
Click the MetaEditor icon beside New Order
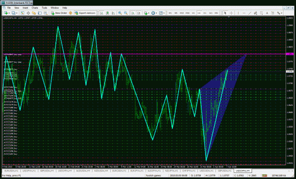pyautogui.click(x=71, y=13)
